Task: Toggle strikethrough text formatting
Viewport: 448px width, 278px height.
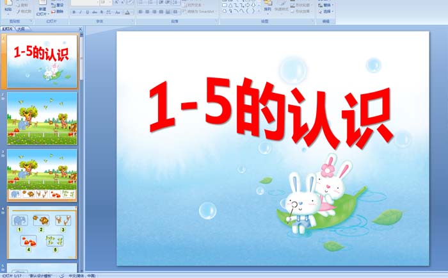Action: (95, 12)
